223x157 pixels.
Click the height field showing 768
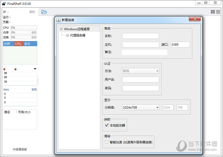tap(182, 108)
